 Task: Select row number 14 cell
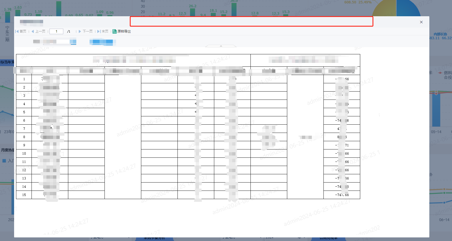[24, 187]
